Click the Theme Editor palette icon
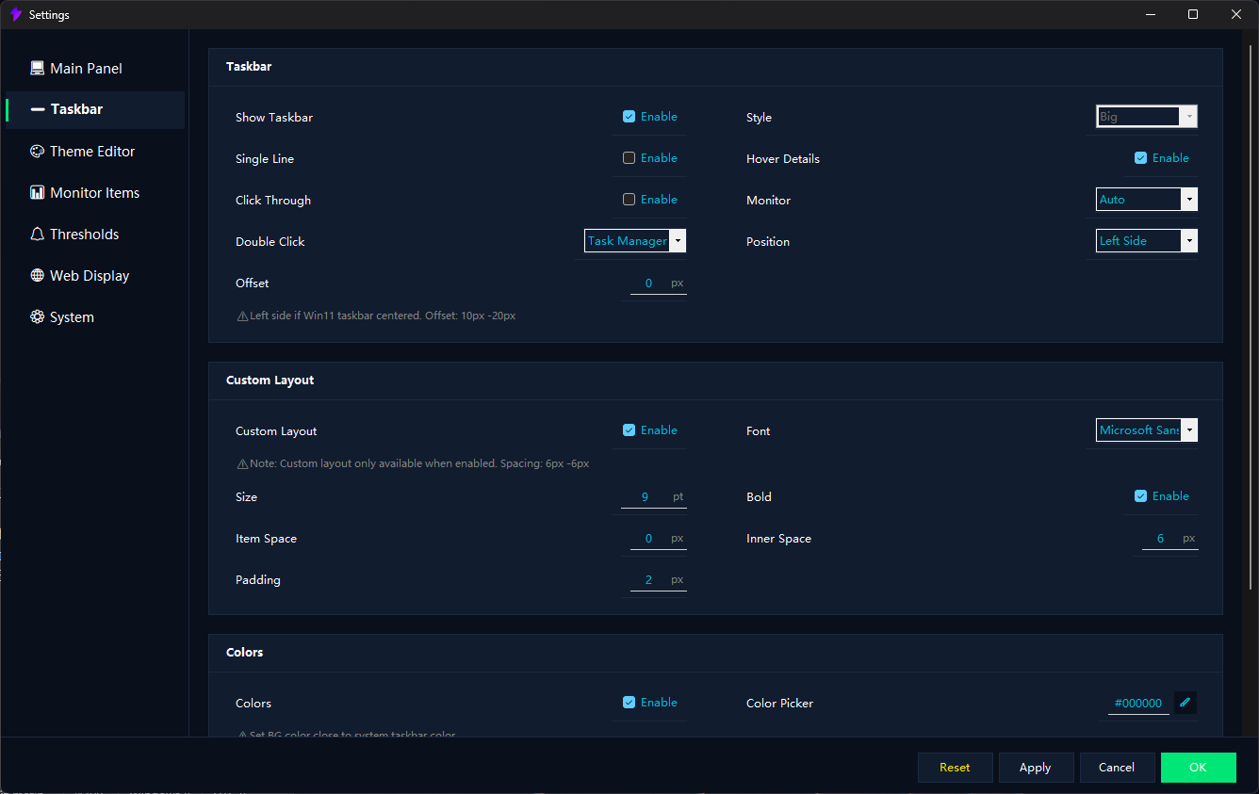 (x=37, y=151)
